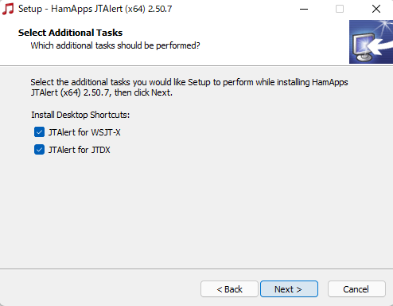Click the white arrow in installer graphic
393x306 pixels.
tap(379, 46)
